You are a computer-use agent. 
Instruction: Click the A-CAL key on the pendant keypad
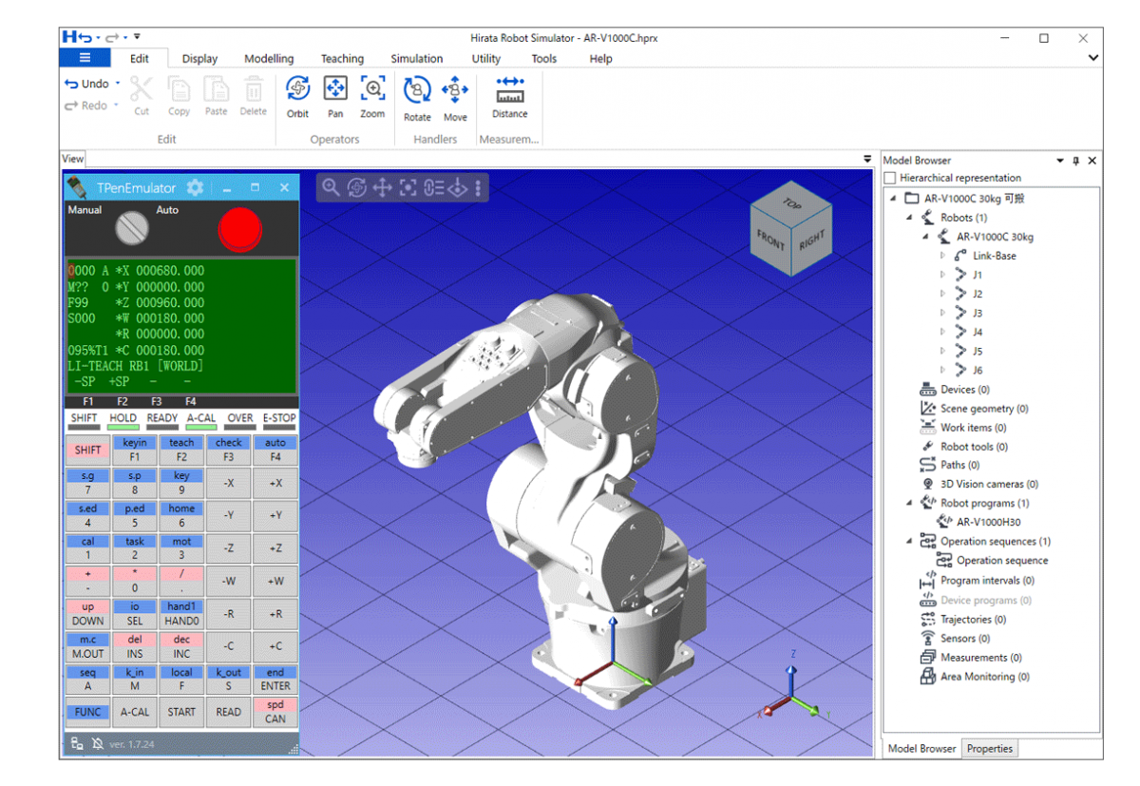[135, 712]
